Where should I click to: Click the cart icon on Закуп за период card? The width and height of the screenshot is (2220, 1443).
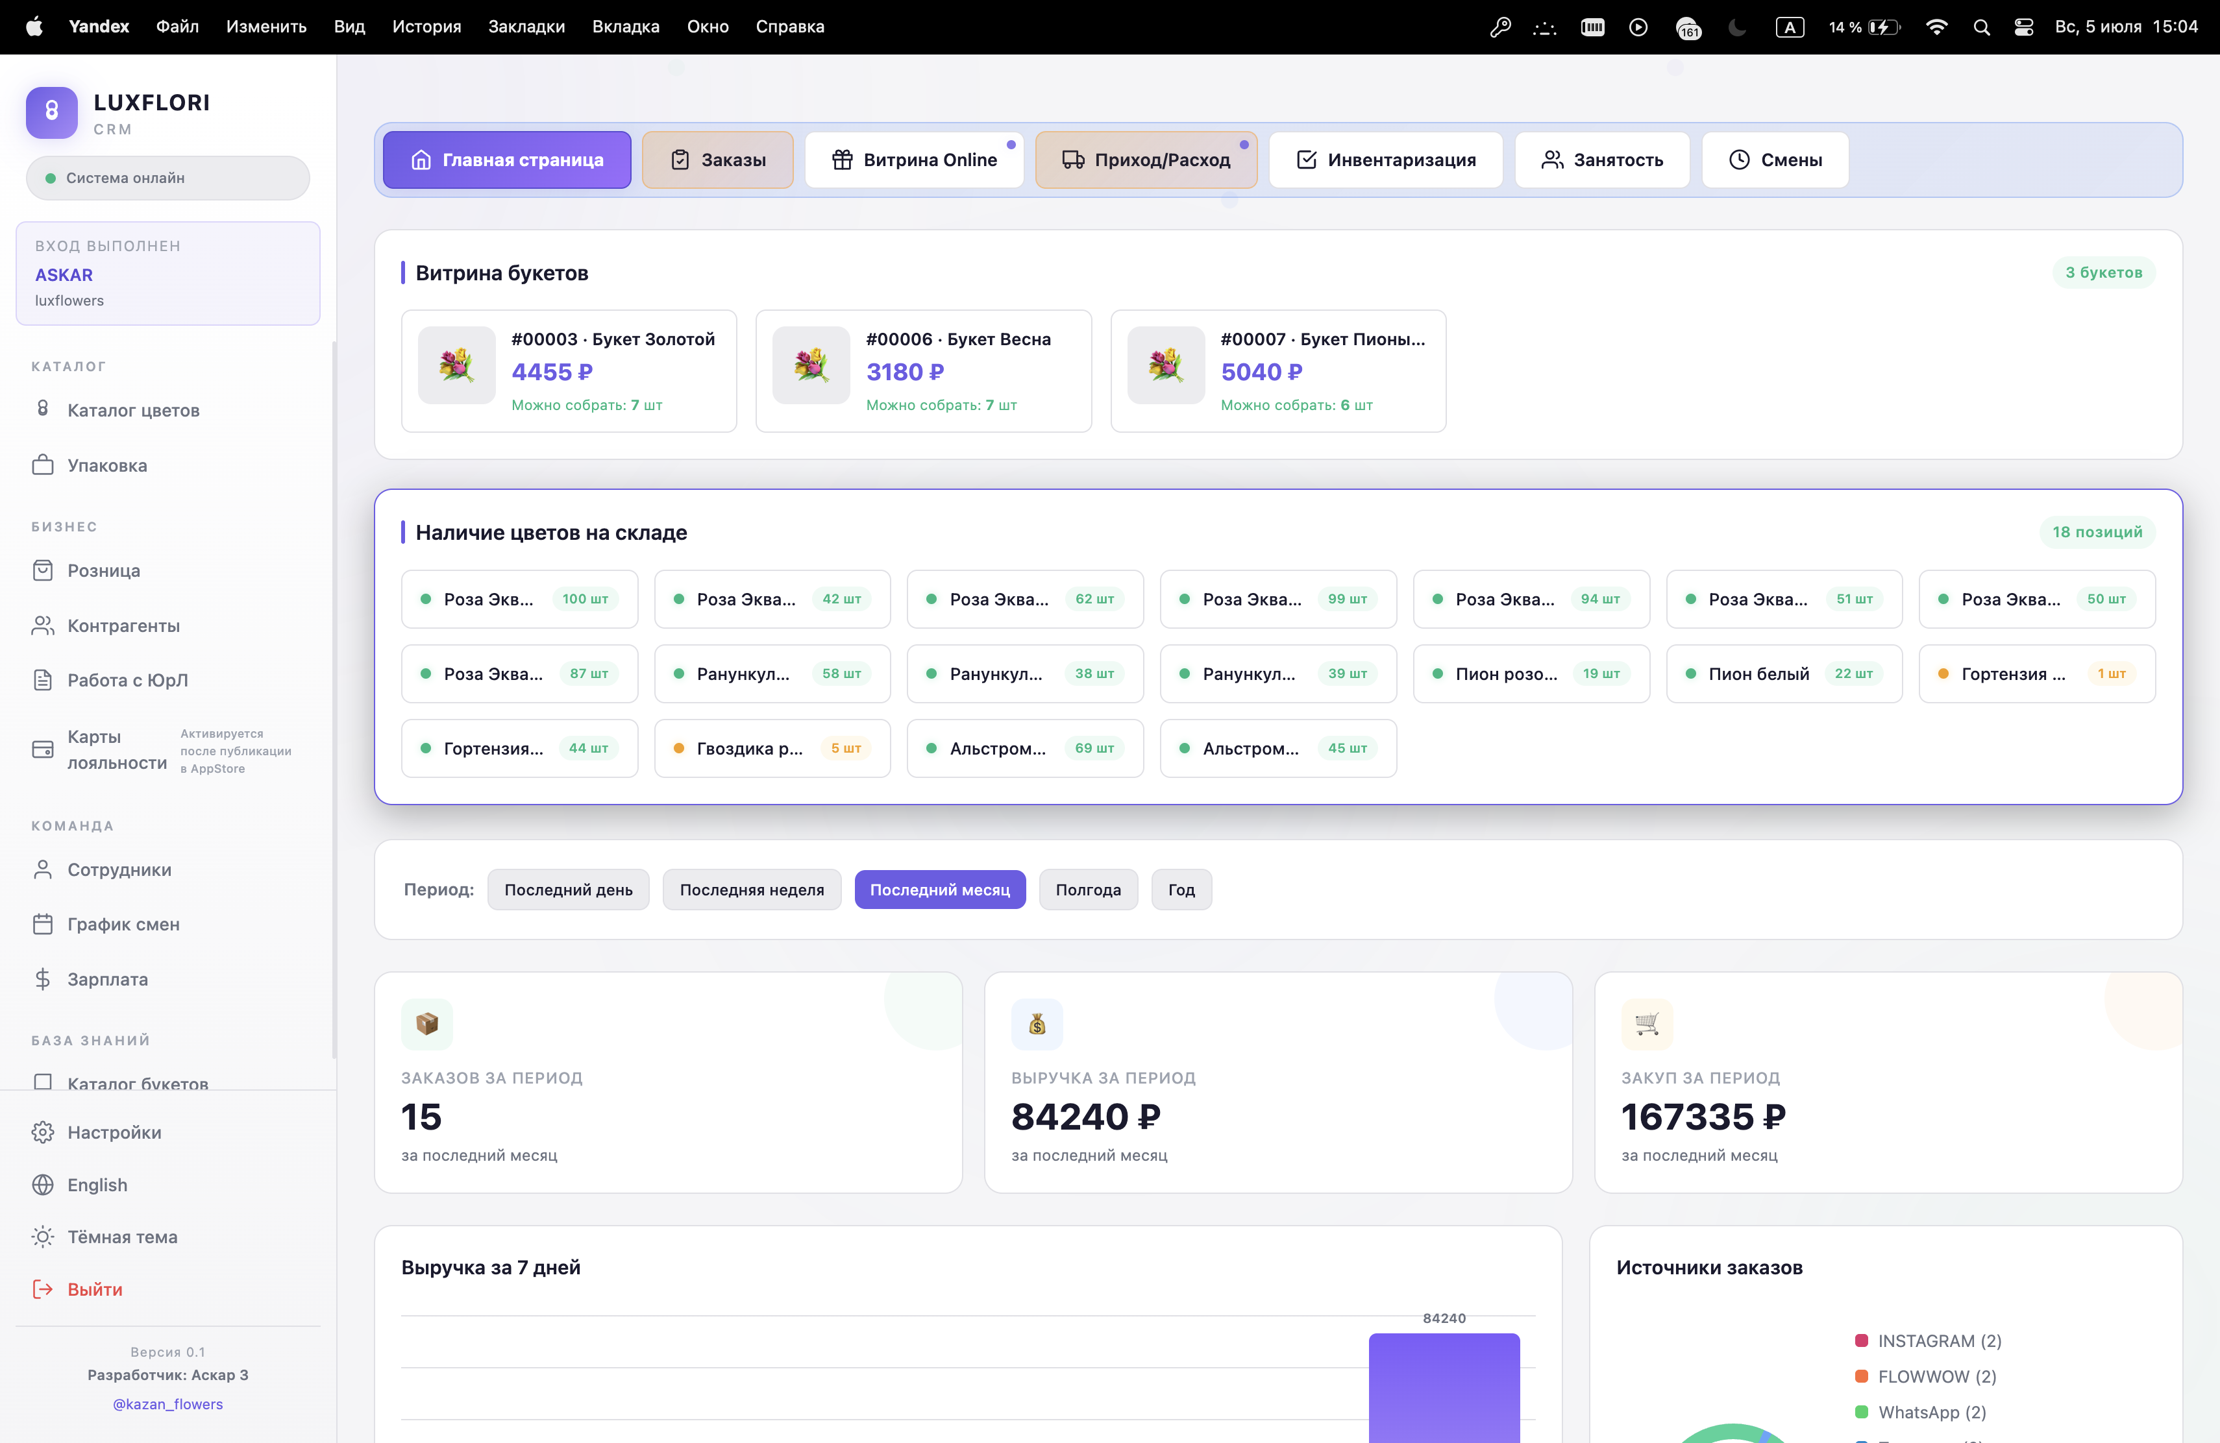(1647, 1023)
